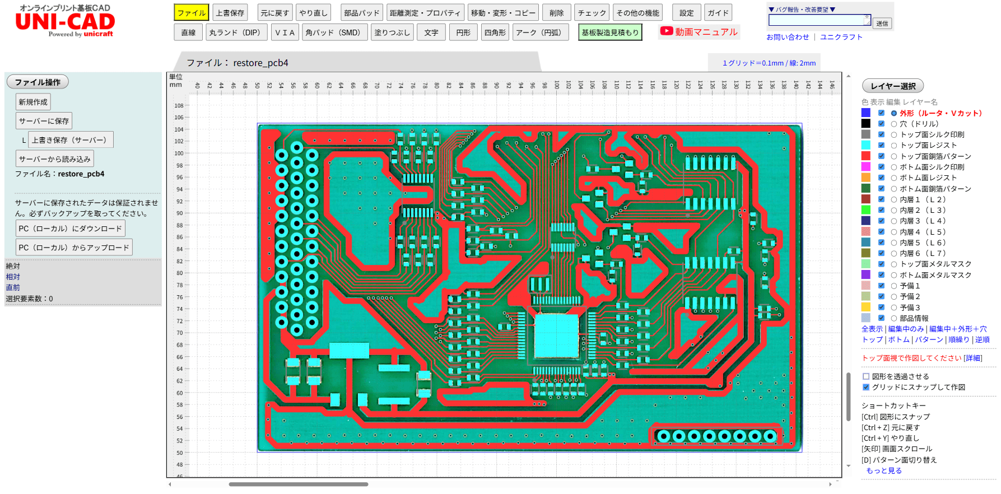Open the ファイル menu
Image resolution: width=1001 pixels, height=494 pixels.
tap(191, 13)
